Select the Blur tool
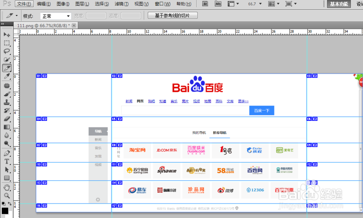363x218 pixels. 7,135
